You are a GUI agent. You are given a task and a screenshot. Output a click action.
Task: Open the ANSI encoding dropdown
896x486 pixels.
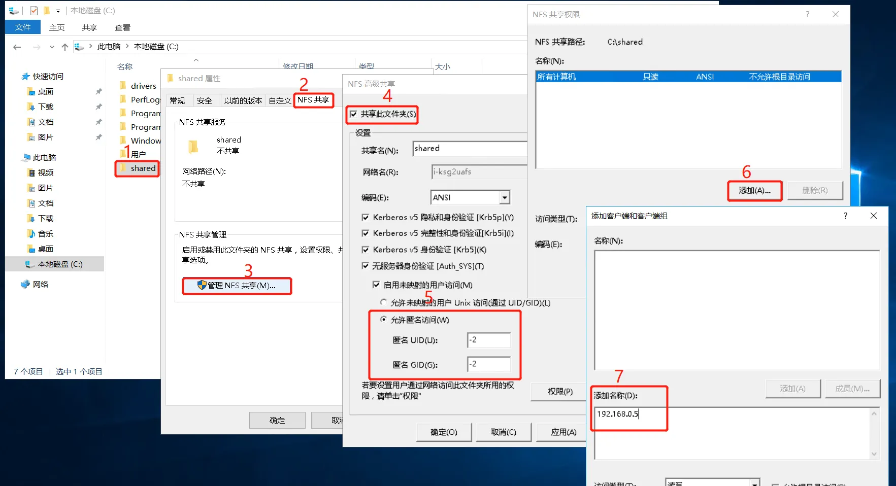pos(504,197)
